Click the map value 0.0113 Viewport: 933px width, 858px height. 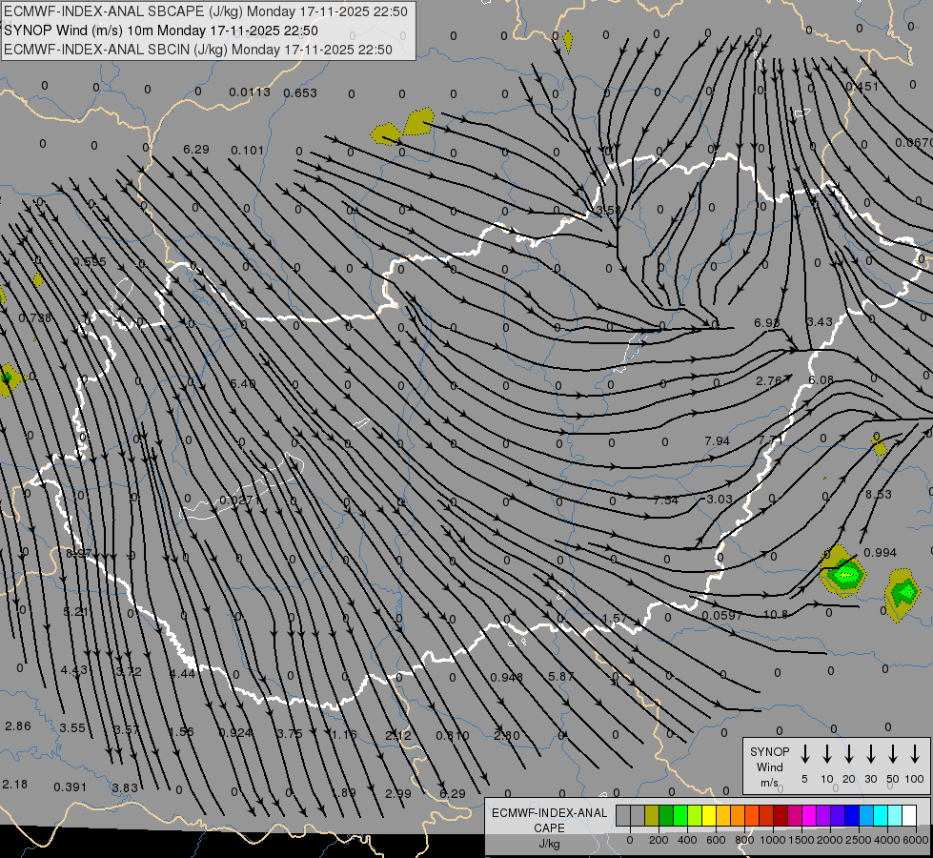(x=250, y=92)
